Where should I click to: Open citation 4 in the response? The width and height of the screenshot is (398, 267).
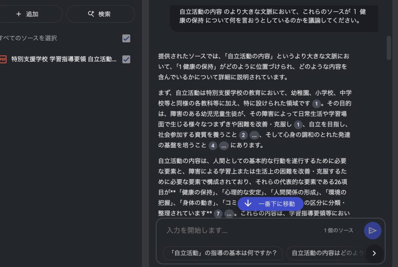(213, 146)
